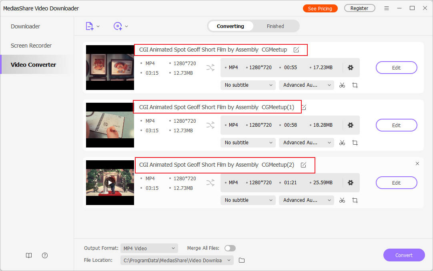Click the help question mark icon

click(x=45, y=255)
